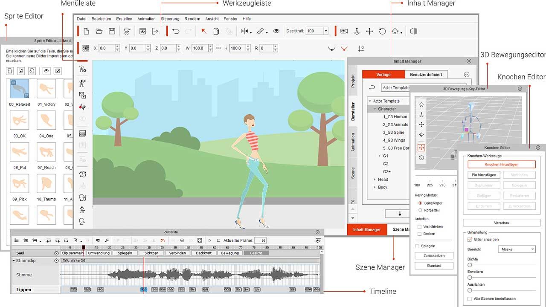This screenshot has height=307, width=546.
Task: Switch to the Benutzerdefiniert tab
Action: tap(426, 75)
